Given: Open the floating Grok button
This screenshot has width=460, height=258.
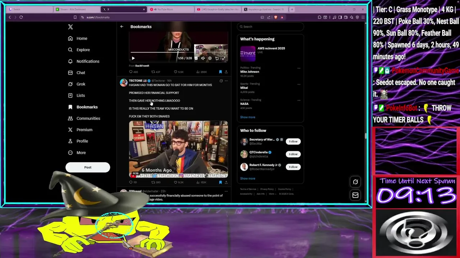Looking at the screenshot, I should pos(355,182).
